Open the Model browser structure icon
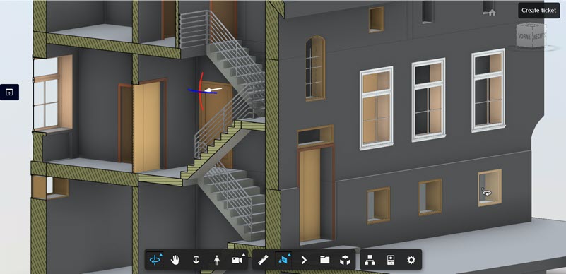 click(370, 260)
